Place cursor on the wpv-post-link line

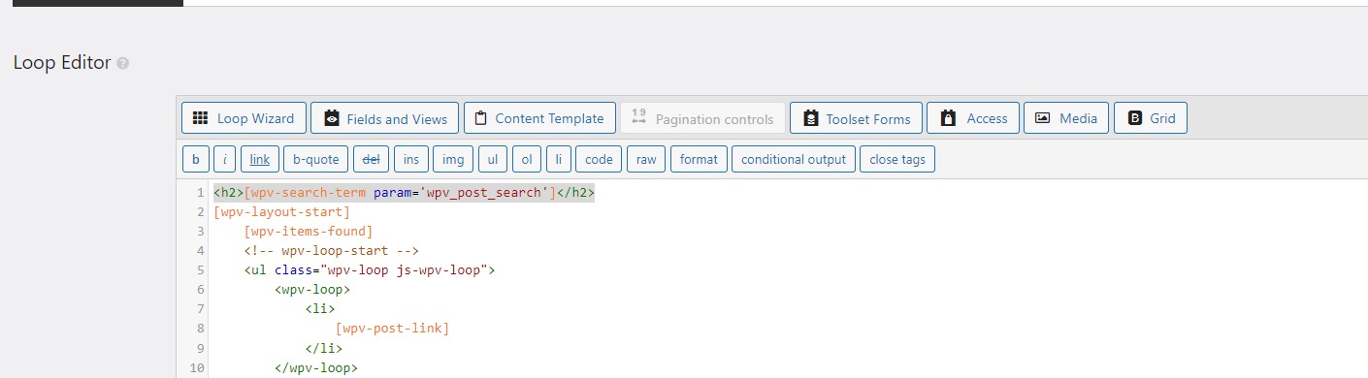(392, 329)
